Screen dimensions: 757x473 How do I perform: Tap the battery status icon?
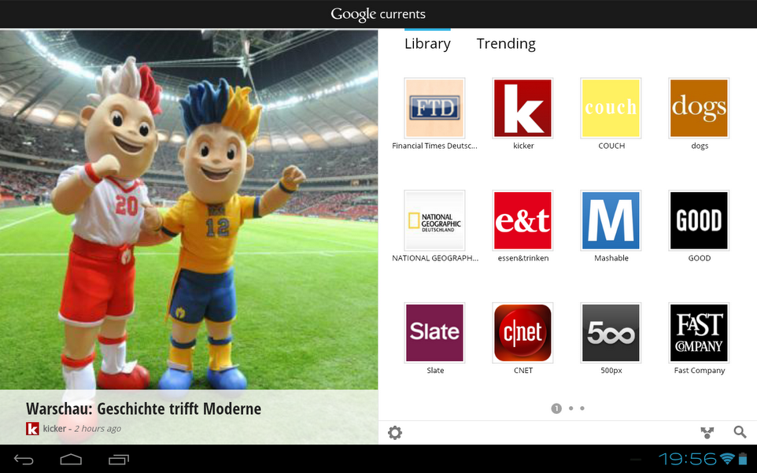click(x=743, y=459)
